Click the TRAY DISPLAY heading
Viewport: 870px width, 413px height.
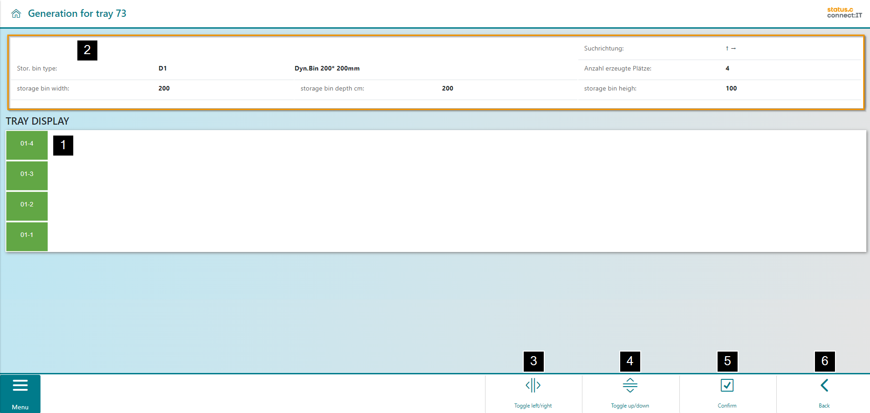tap(37, 121)
